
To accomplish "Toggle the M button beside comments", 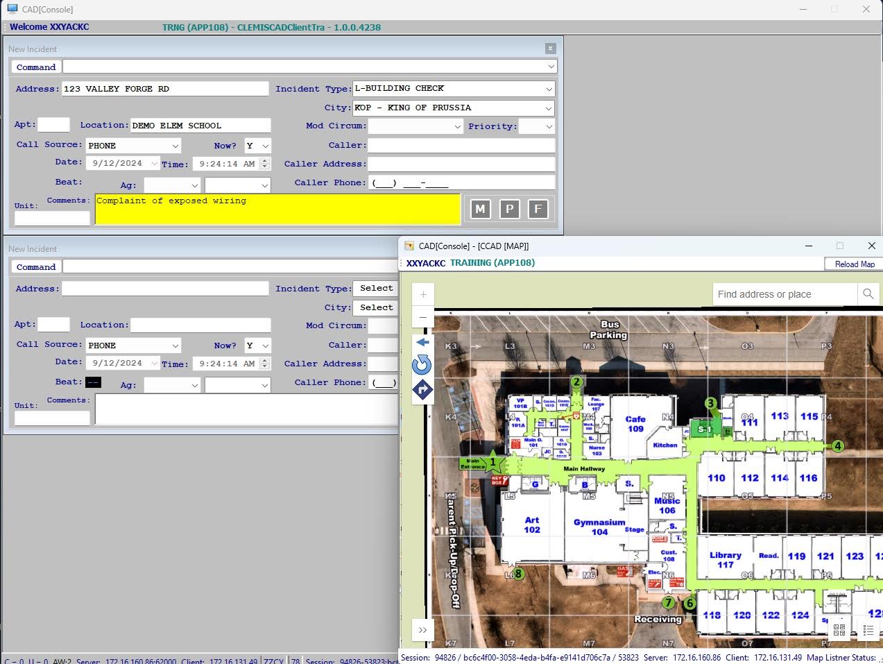I will click(480, 209).
